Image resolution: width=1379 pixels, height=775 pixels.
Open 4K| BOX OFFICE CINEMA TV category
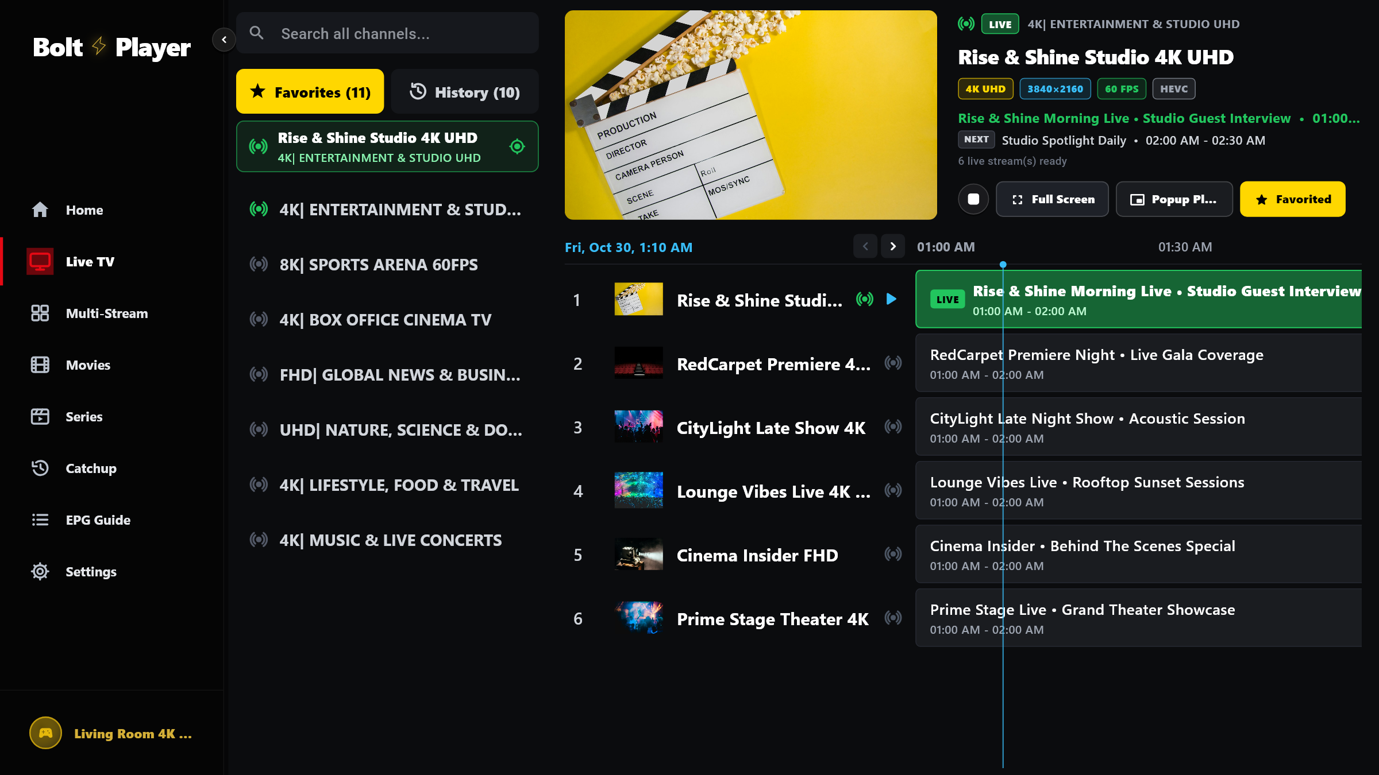tap(387, 320)
